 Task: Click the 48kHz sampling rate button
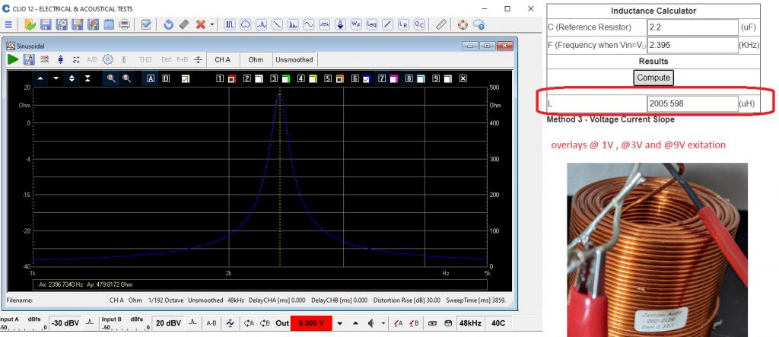469,323
